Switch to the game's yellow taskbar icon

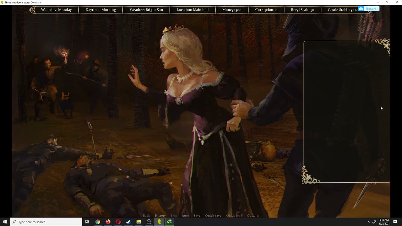pos(159,222)
